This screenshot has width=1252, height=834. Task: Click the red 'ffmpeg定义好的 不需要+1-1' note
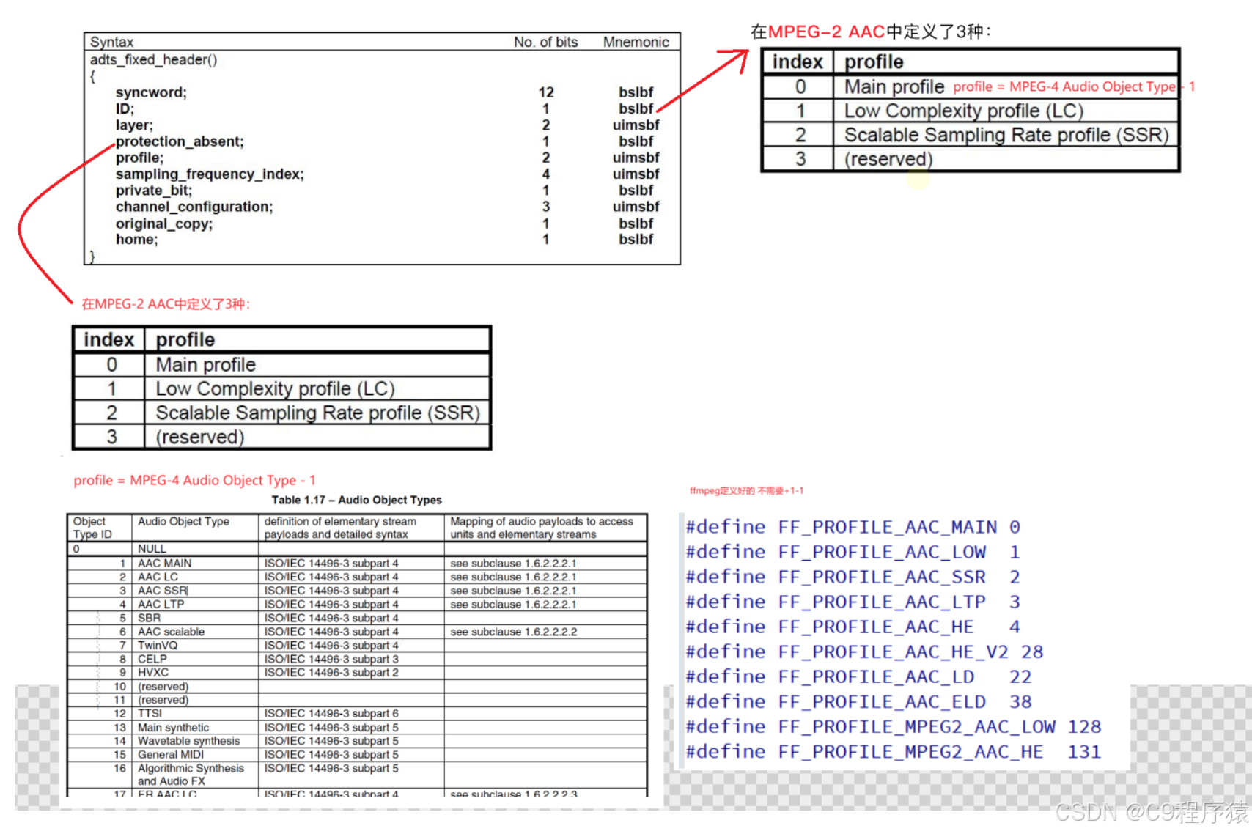(x=746, y=491)
